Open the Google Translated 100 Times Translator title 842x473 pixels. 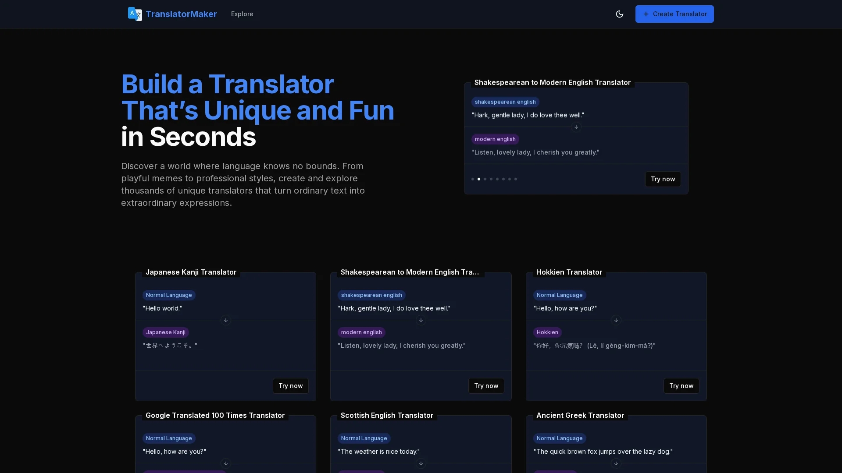[x=215, y=415]
